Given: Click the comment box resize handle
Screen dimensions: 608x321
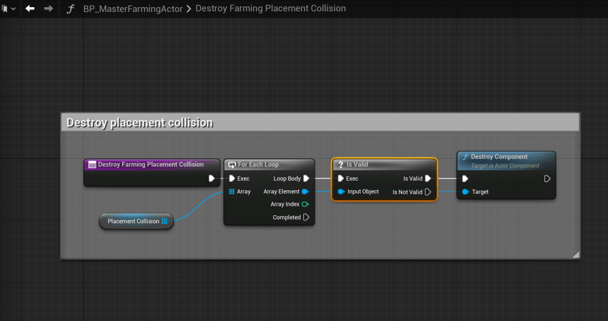Looking at the screenshot, I should [x=575, y=254].
